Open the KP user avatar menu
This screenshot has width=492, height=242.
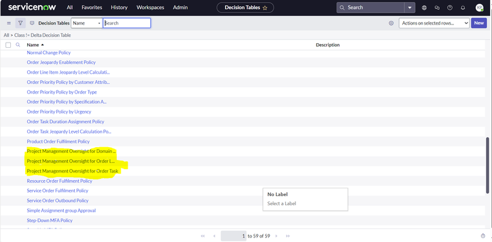(x=480, y=8)
